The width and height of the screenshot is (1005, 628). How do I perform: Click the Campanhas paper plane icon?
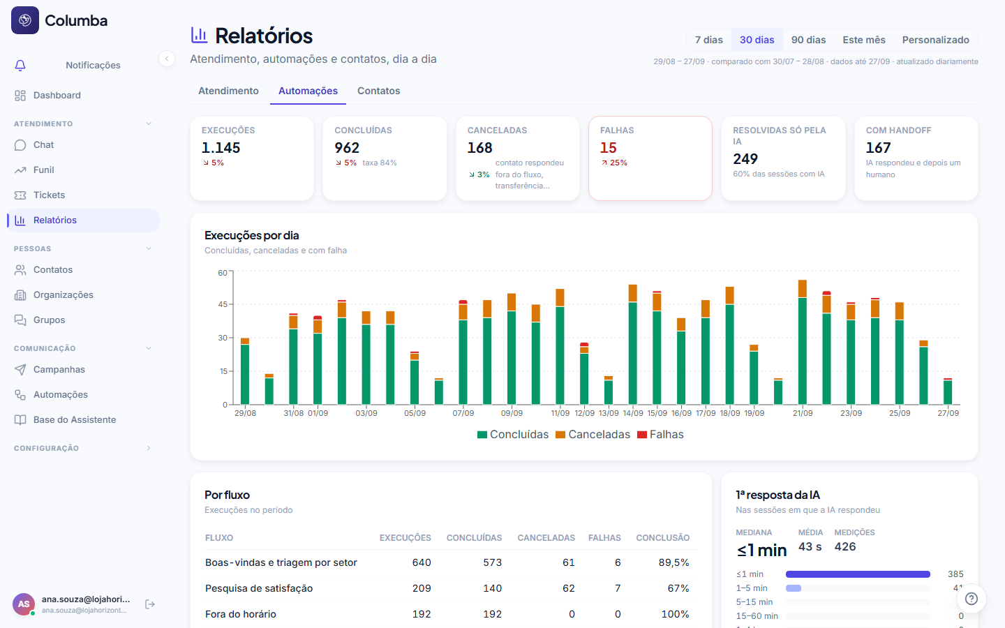[20, 370]
